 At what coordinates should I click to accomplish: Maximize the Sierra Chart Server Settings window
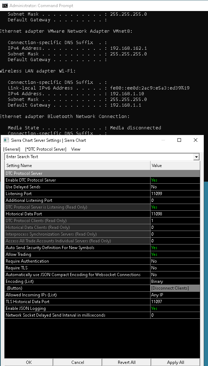[179, 140]
